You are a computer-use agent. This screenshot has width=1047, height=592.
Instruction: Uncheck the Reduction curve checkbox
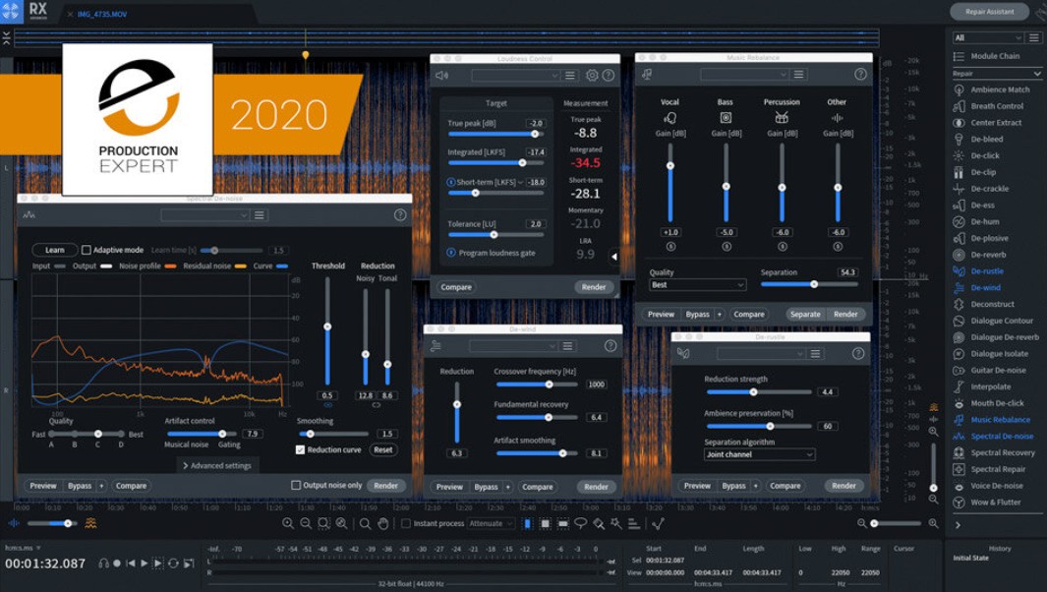300,449
